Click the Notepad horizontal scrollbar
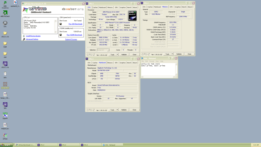Screen dimensions: 261x147 [x=158, y=77]
